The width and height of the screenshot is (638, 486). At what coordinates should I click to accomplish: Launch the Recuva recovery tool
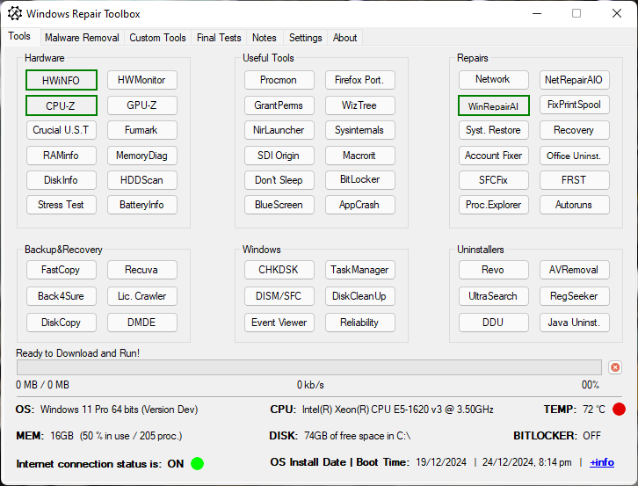141,270
